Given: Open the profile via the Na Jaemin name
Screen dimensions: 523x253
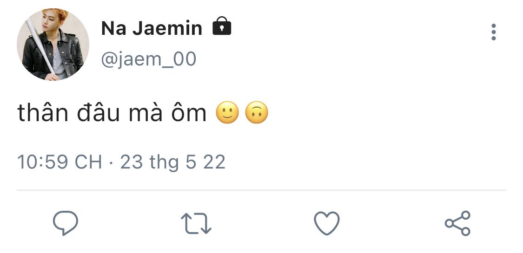Looking at the screenshot, I should [x=152, y=29].
